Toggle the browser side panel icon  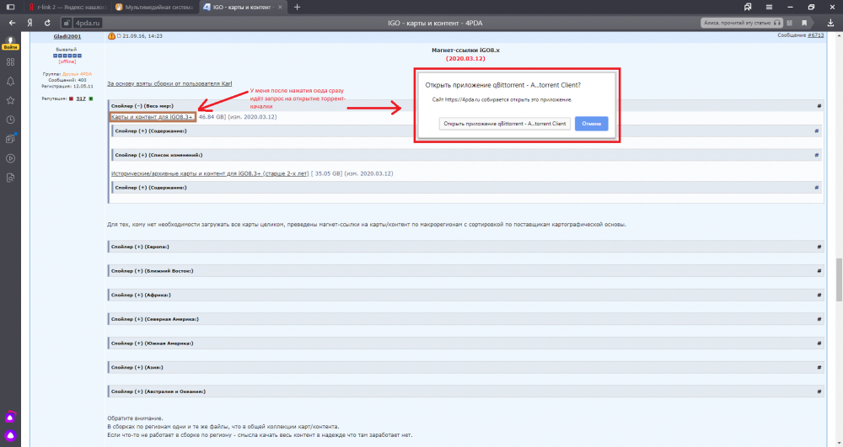tap(10, 7)
